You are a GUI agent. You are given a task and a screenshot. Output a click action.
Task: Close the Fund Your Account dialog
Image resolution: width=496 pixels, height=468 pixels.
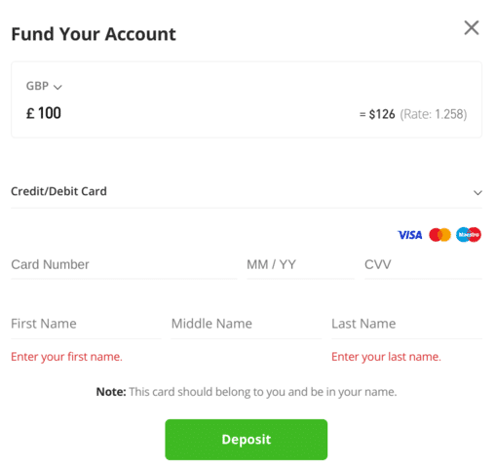pyautogui.click(x=472, y=27)
